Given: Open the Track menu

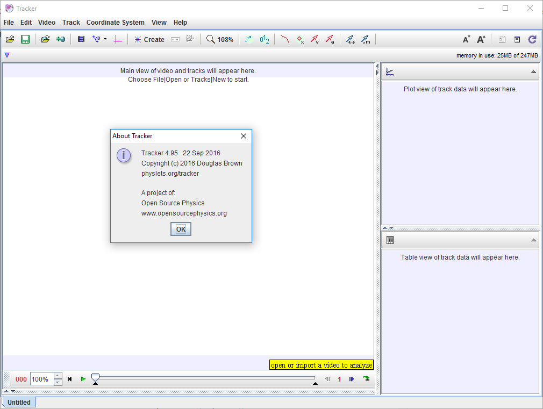Looking at the screenshot, I should [x=71, y=23].
